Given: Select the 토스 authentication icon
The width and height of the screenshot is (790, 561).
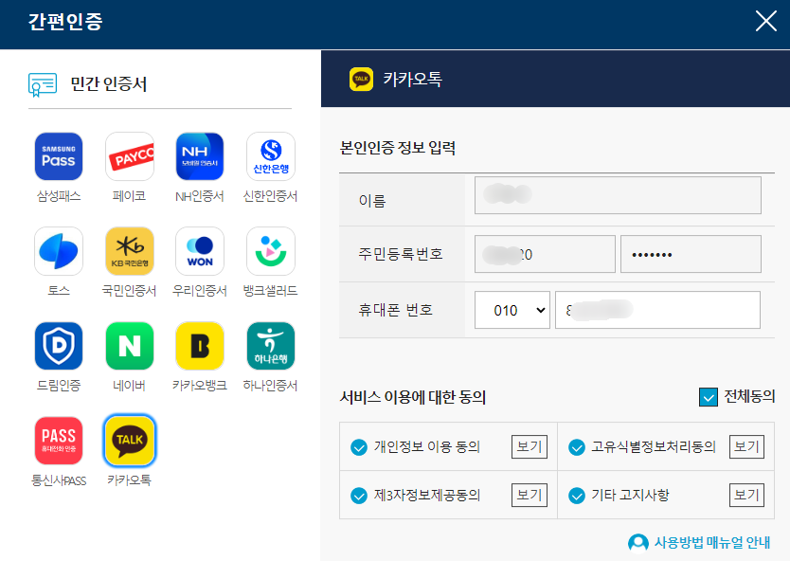Looking at the screenshot, I should 59,251.
